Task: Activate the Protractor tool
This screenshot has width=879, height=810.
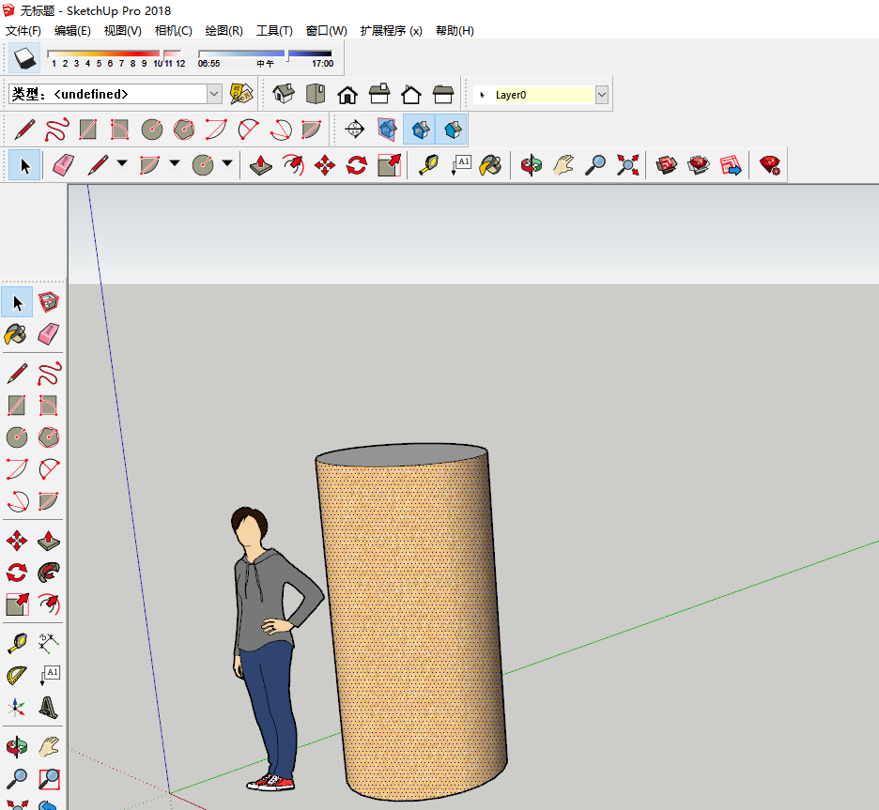Action: (x=17, y=676)
